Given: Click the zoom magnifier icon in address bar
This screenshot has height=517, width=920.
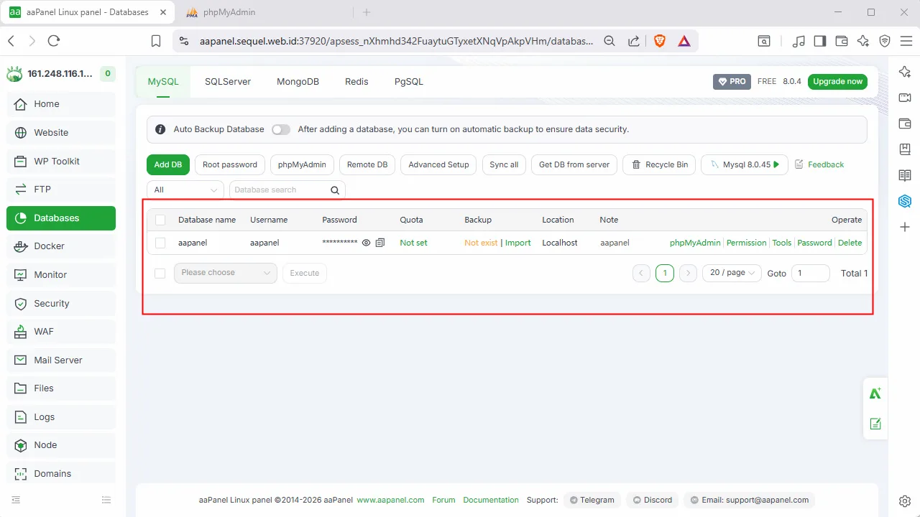Looking at the screenshot, I should (x=609, y=41).
